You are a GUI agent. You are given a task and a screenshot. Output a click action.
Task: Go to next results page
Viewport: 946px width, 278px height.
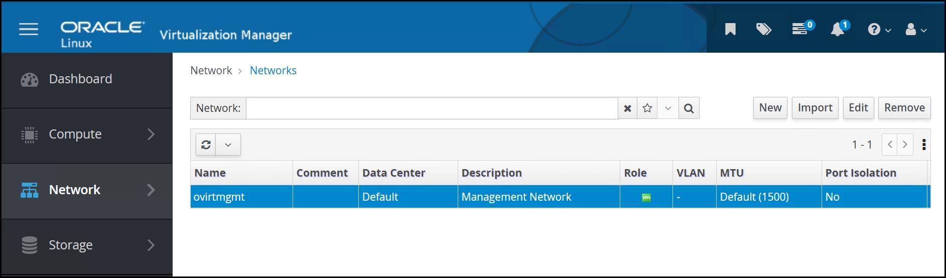905,145
